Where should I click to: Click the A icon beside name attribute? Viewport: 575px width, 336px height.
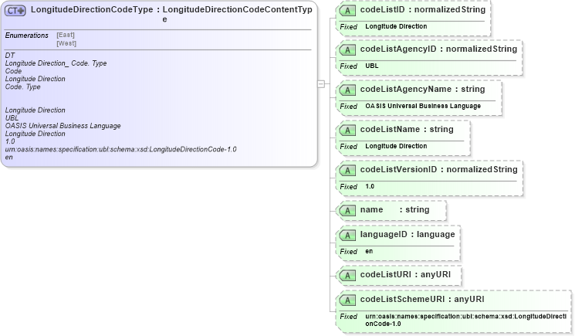(347, 211)
